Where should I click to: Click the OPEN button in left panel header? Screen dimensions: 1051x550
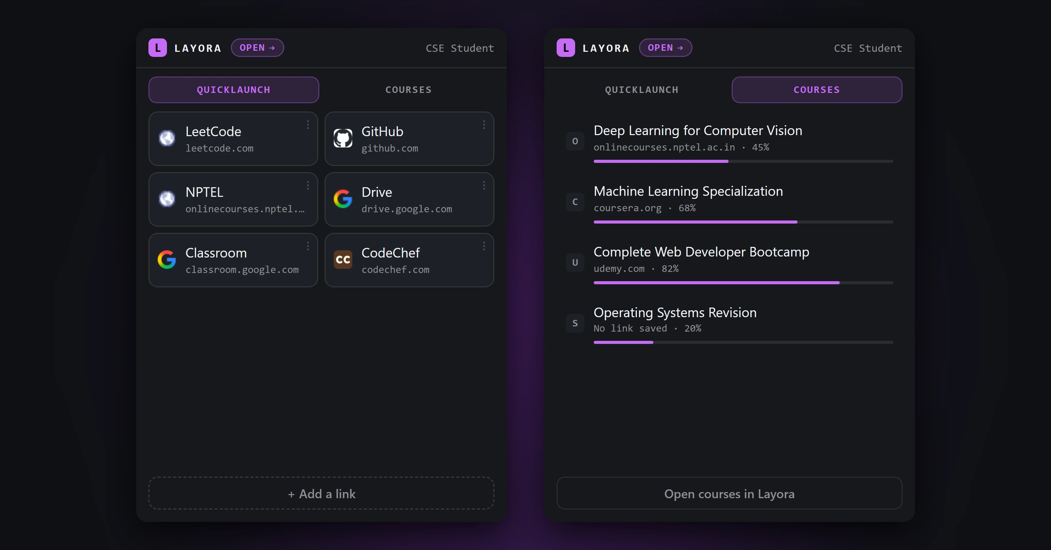point(257,48)
